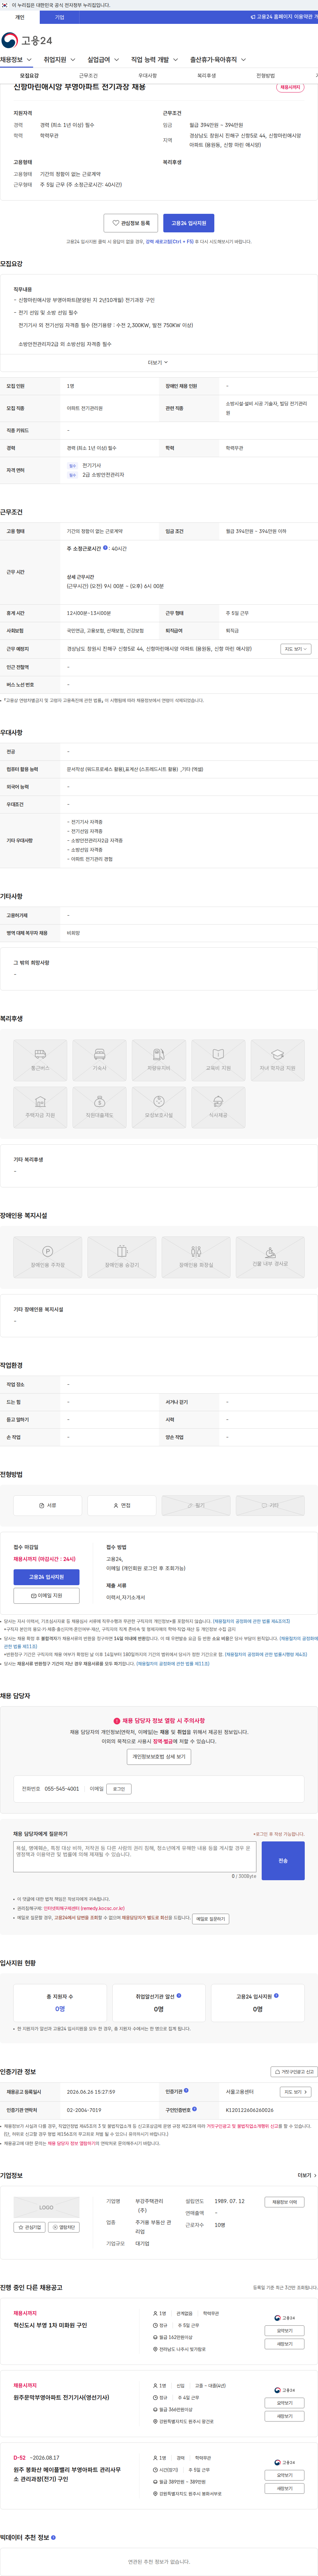The image size is (318, 2576).
Task: Open 개인정보보호법 상세 보기
Action: pos(159,1757)
